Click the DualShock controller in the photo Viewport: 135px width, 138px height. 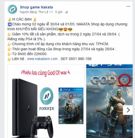[x=43, y=126]
